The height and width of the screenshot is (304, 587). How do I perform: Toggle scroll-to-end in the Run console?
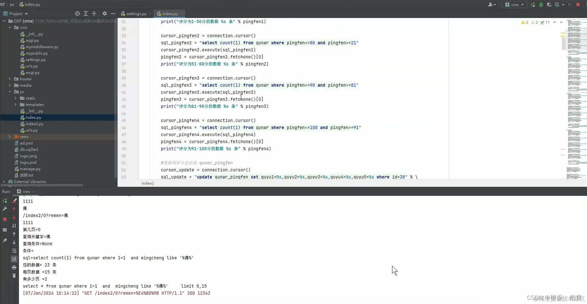pyautogui.click(x=14, y=259)
